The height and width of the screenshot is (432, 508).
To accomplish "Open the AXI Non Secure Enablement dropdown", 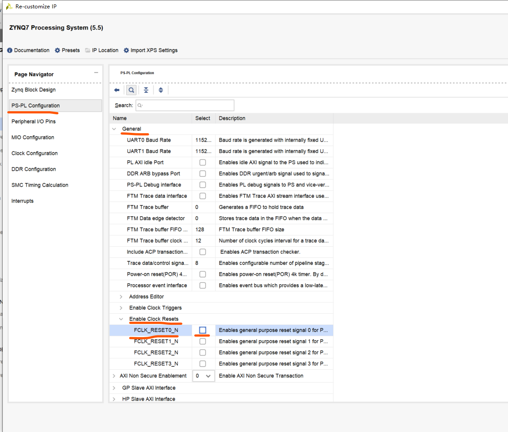I will click(208, 376).
